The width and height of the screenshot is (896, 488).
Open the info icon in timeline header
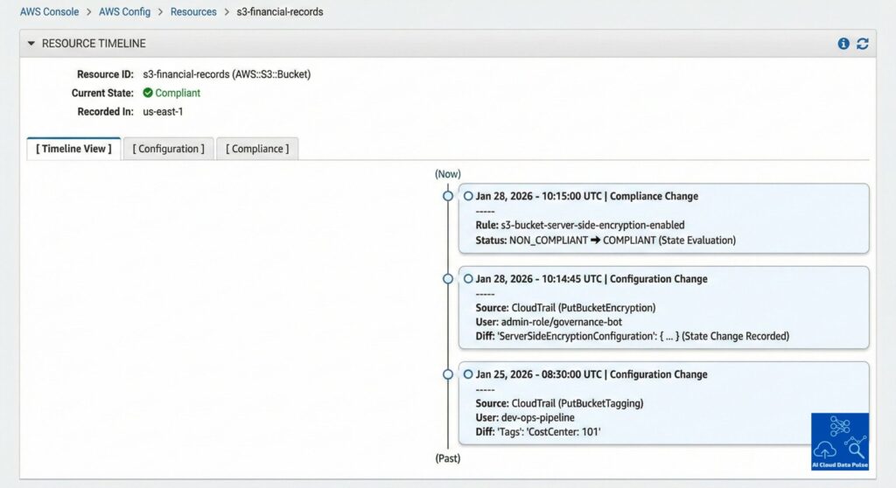tap(843, 44)
